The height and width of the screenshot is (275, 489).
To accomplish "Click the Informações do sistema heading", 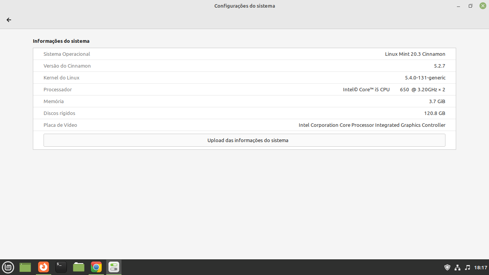I will [x=61, y=41].
